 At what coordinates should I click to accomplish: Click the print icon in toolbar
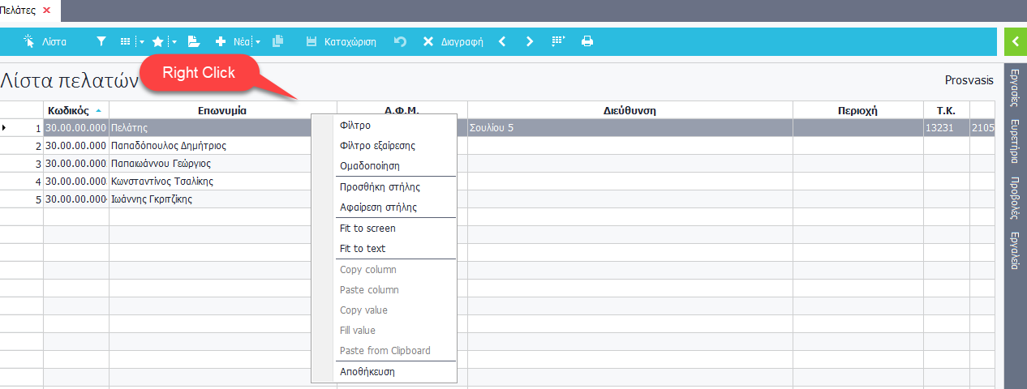[587, 41]
